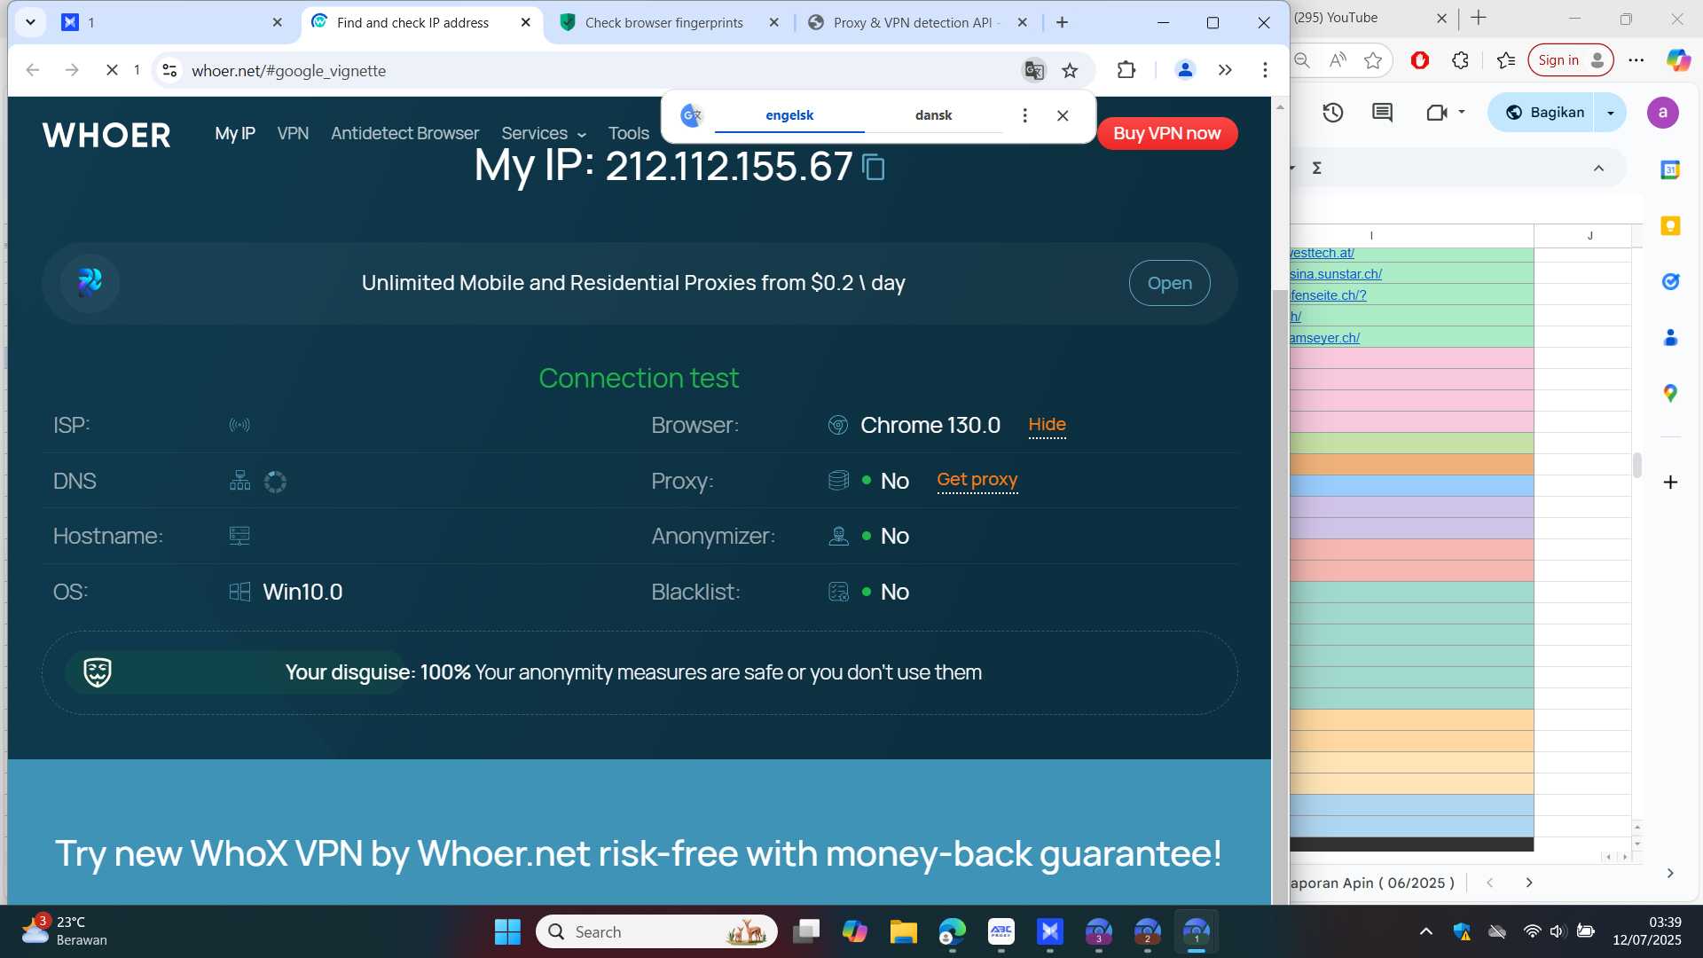Open Edge extensions puzzle icon

[1460, 60]
